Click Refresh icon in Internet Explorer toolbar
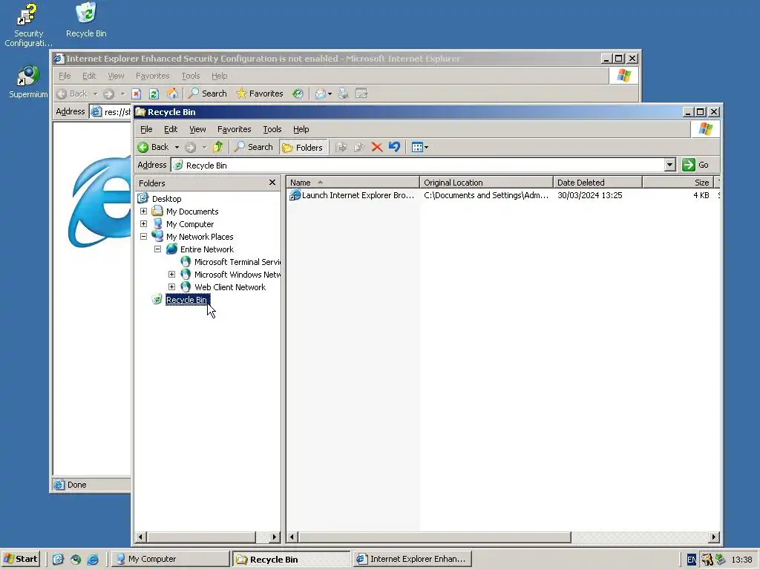This screenshot has width=760, height=570. click(154, 94)
